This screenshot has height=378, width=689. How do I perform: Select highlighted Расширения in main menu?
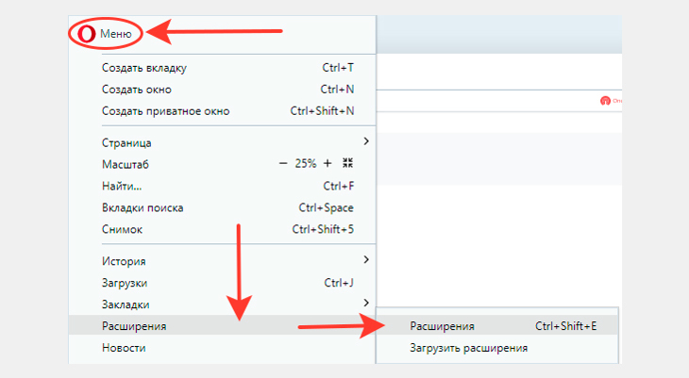point(223,325)
